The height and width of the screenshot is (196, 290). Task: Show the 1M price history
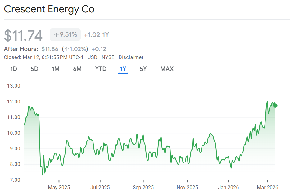pyautogui.click(x=56, y=69)
